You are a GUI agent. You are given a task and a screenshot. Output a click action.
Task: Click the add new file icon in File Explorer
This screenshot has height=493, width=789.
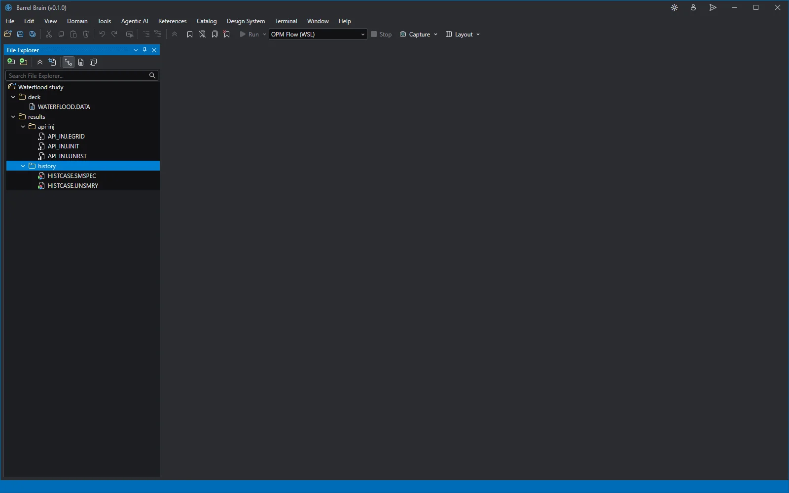pos(11,62)
